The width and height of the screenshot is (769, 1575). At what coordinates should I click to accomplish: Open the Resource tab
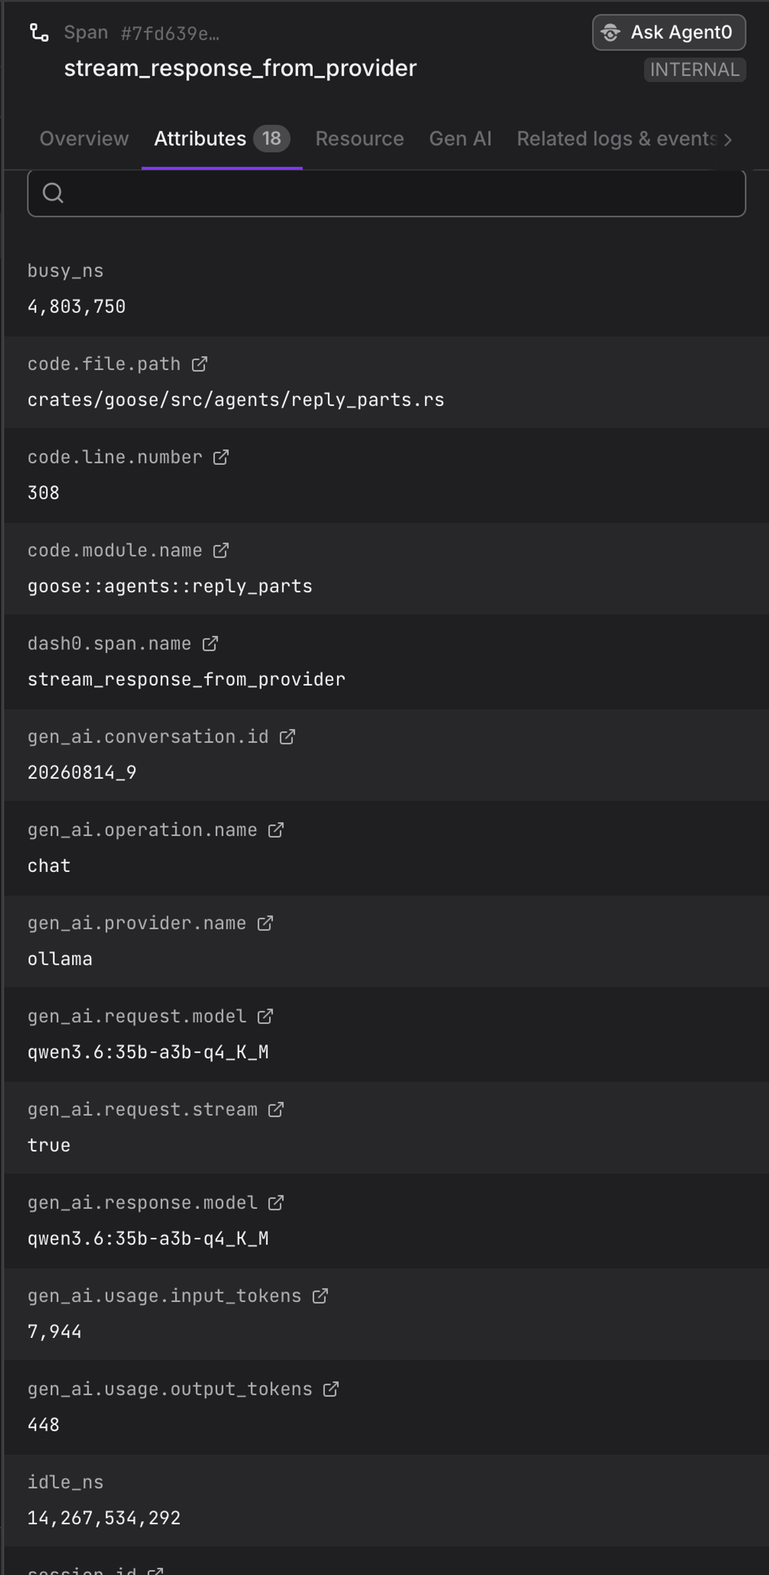pyautogui.click(x=360, y=139)
